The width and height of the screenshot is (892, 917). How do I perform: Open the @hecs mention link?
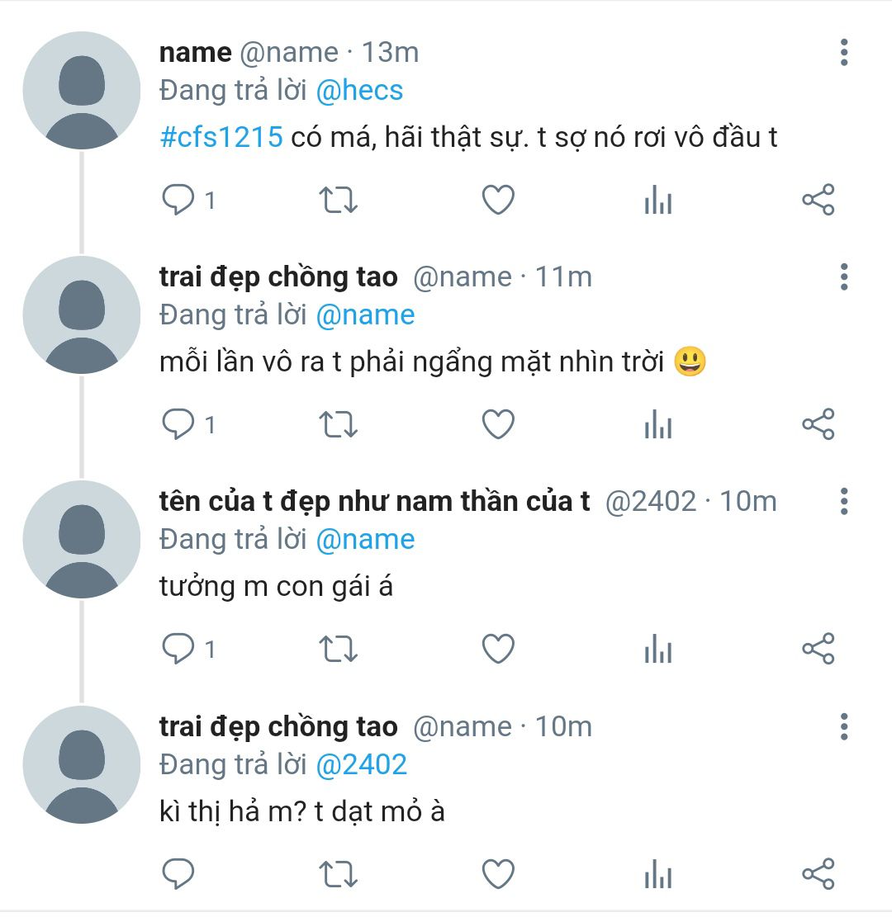pos(359,90)
